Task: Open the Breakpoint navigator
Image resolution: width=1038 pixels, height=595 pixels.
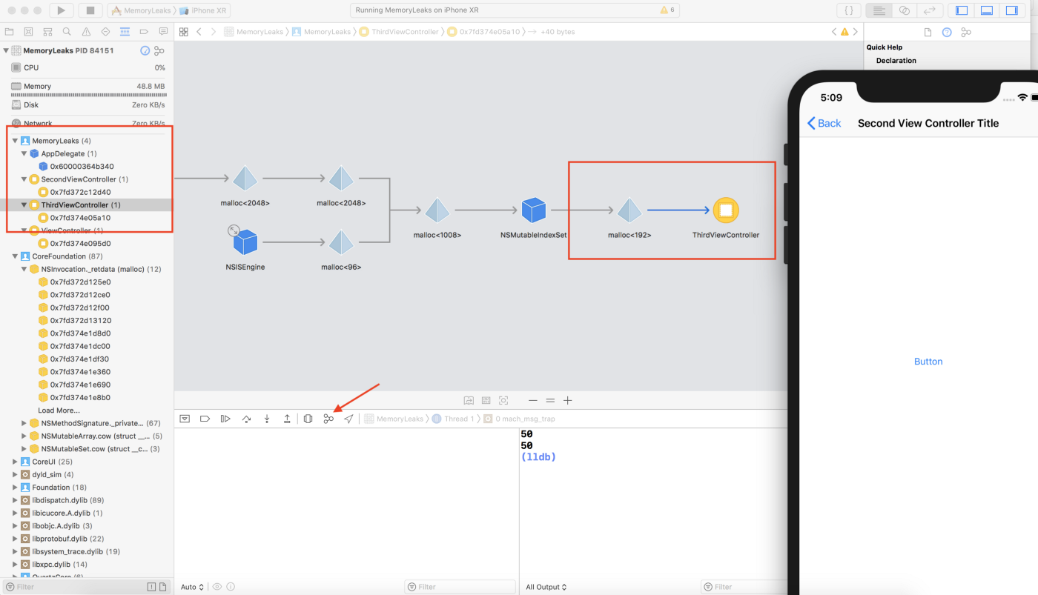Action: [144, 32]
